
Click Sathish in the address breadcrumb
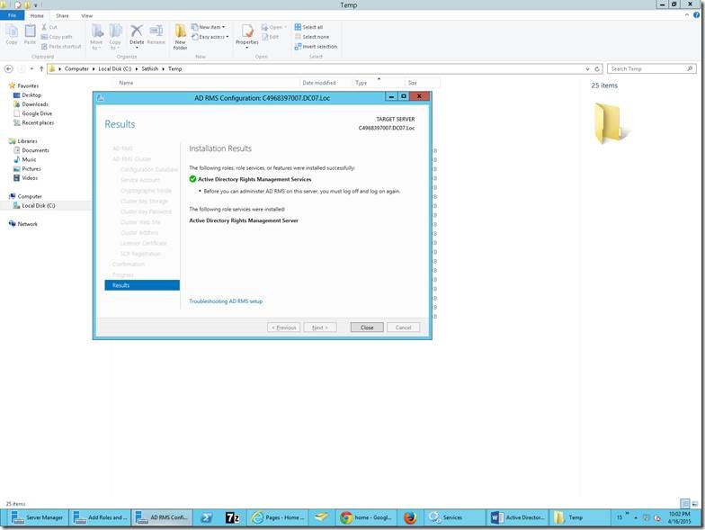pos(149,68)
